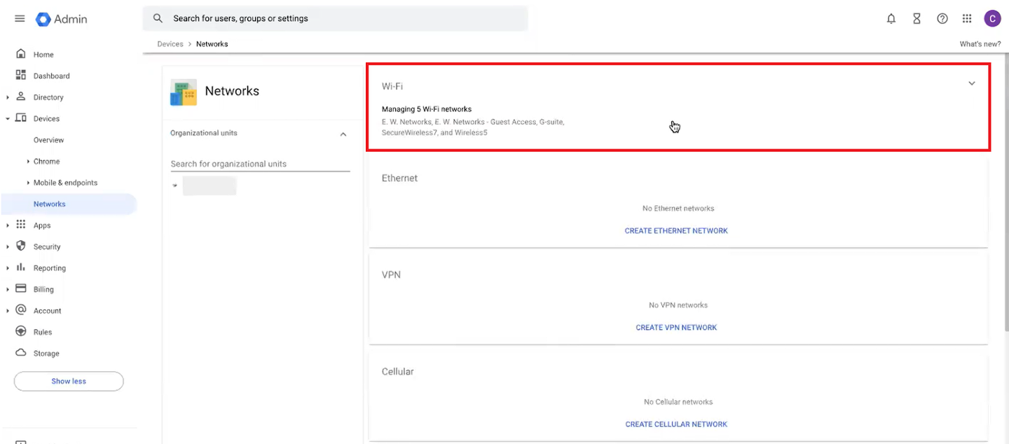The height and width of the screenshot is (444, 1009).
Task: Select the blurred organizational unit entry
Action: 209,186
